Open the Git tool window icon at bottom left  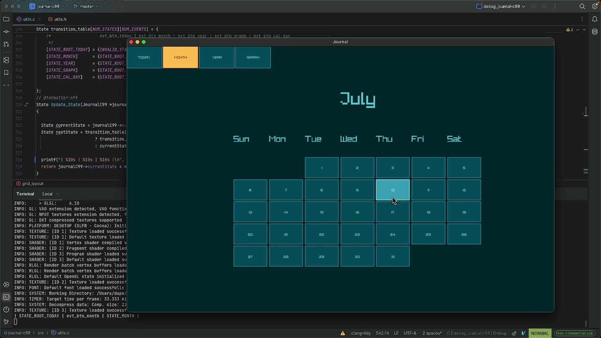(6, 322)
